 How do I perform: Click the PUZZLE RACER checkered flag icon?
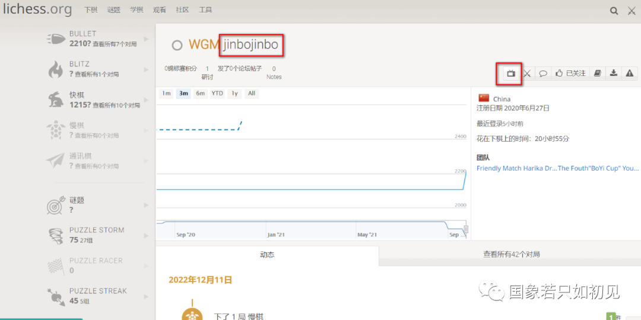click(x=56, y=265)
